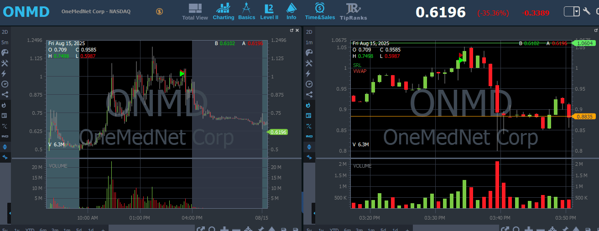Click the 08/15 date axis label

(x=261, y=217)
